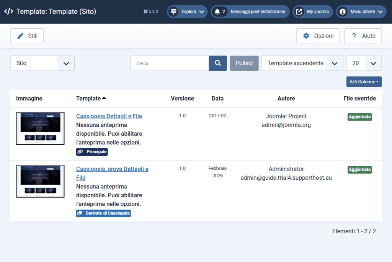Click the Elementi 1 - 2 / 2 counter
Screen dimensions: 392x262
(x=354, y=231)
